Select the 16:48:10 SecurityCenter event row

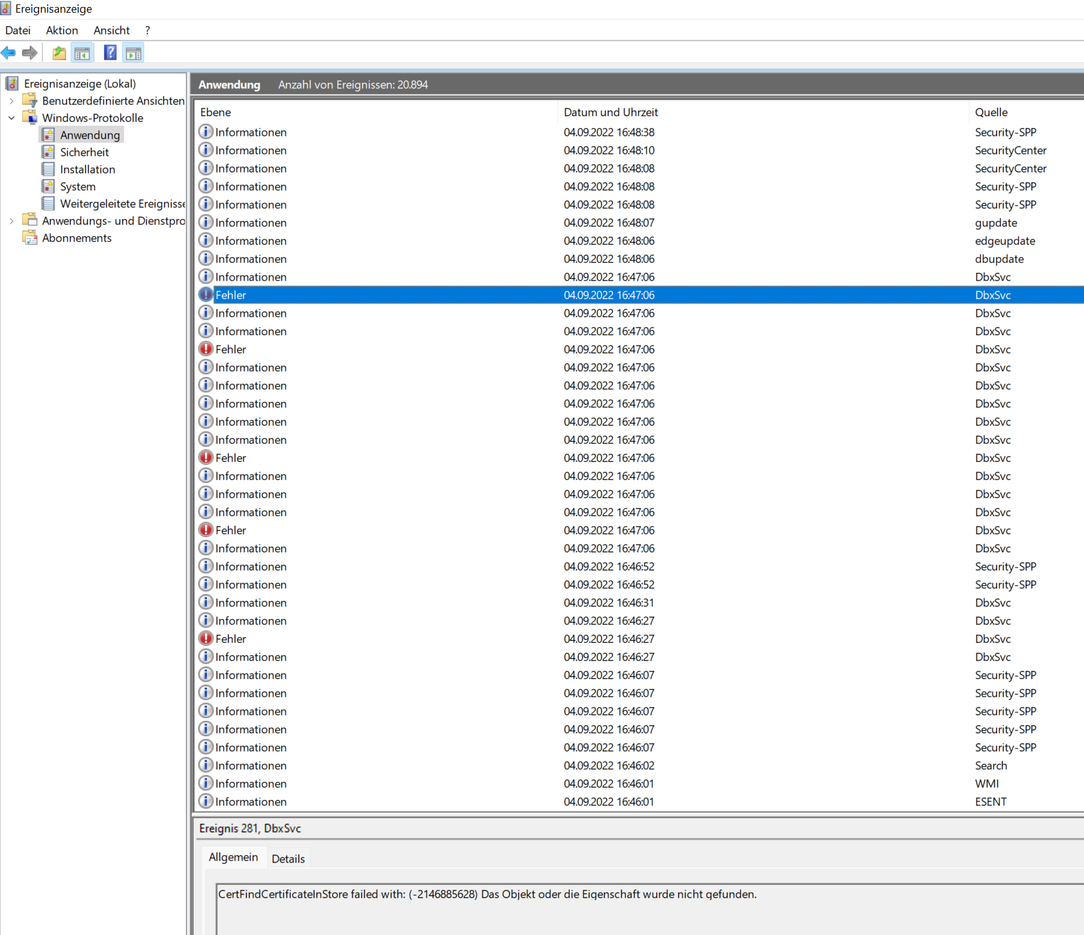tap(640, 150)
